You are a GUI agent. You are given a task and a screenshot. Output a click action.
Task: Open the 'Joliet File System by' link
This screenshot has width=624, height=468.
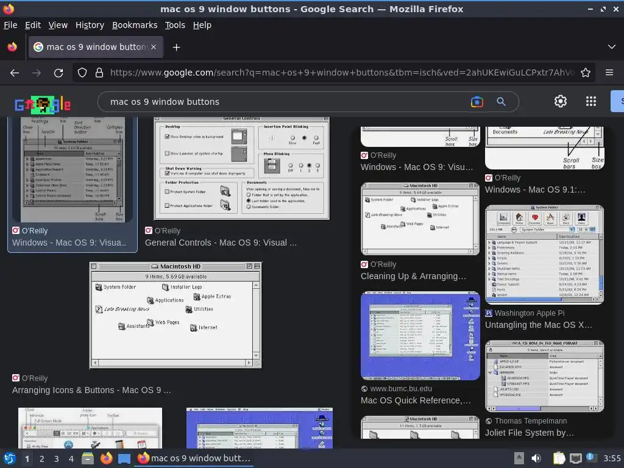tap(530, 433)
